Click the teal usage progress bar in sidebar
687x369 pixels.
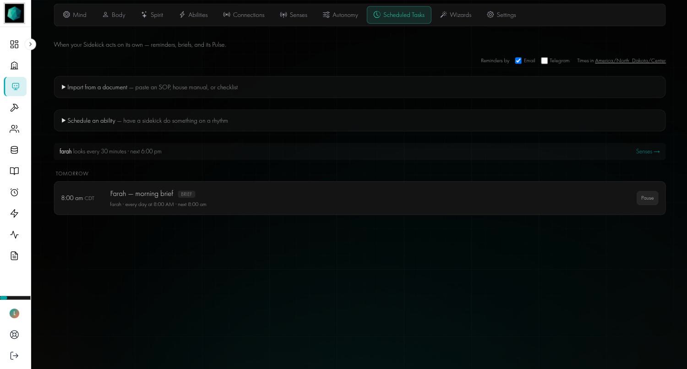(15, 298)
